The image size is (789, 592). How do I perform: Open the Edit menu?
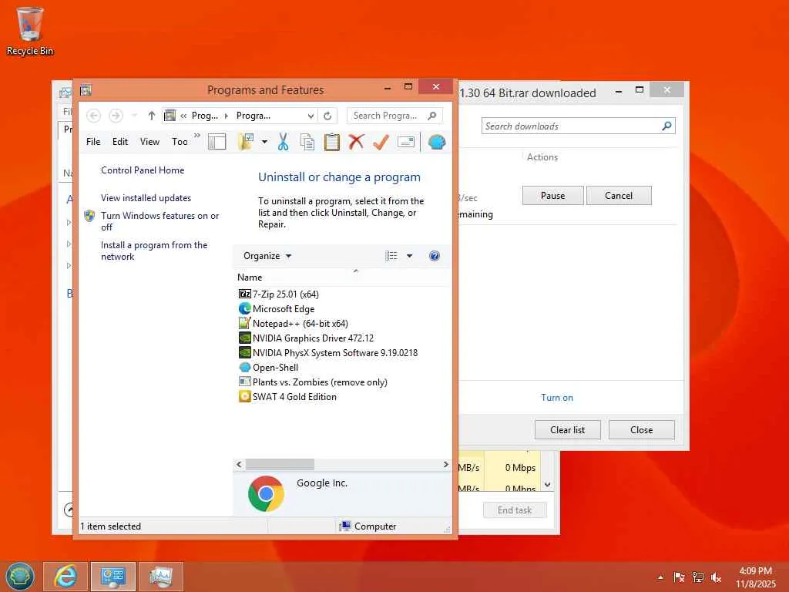pyautogui.click(x=119, y=142)
